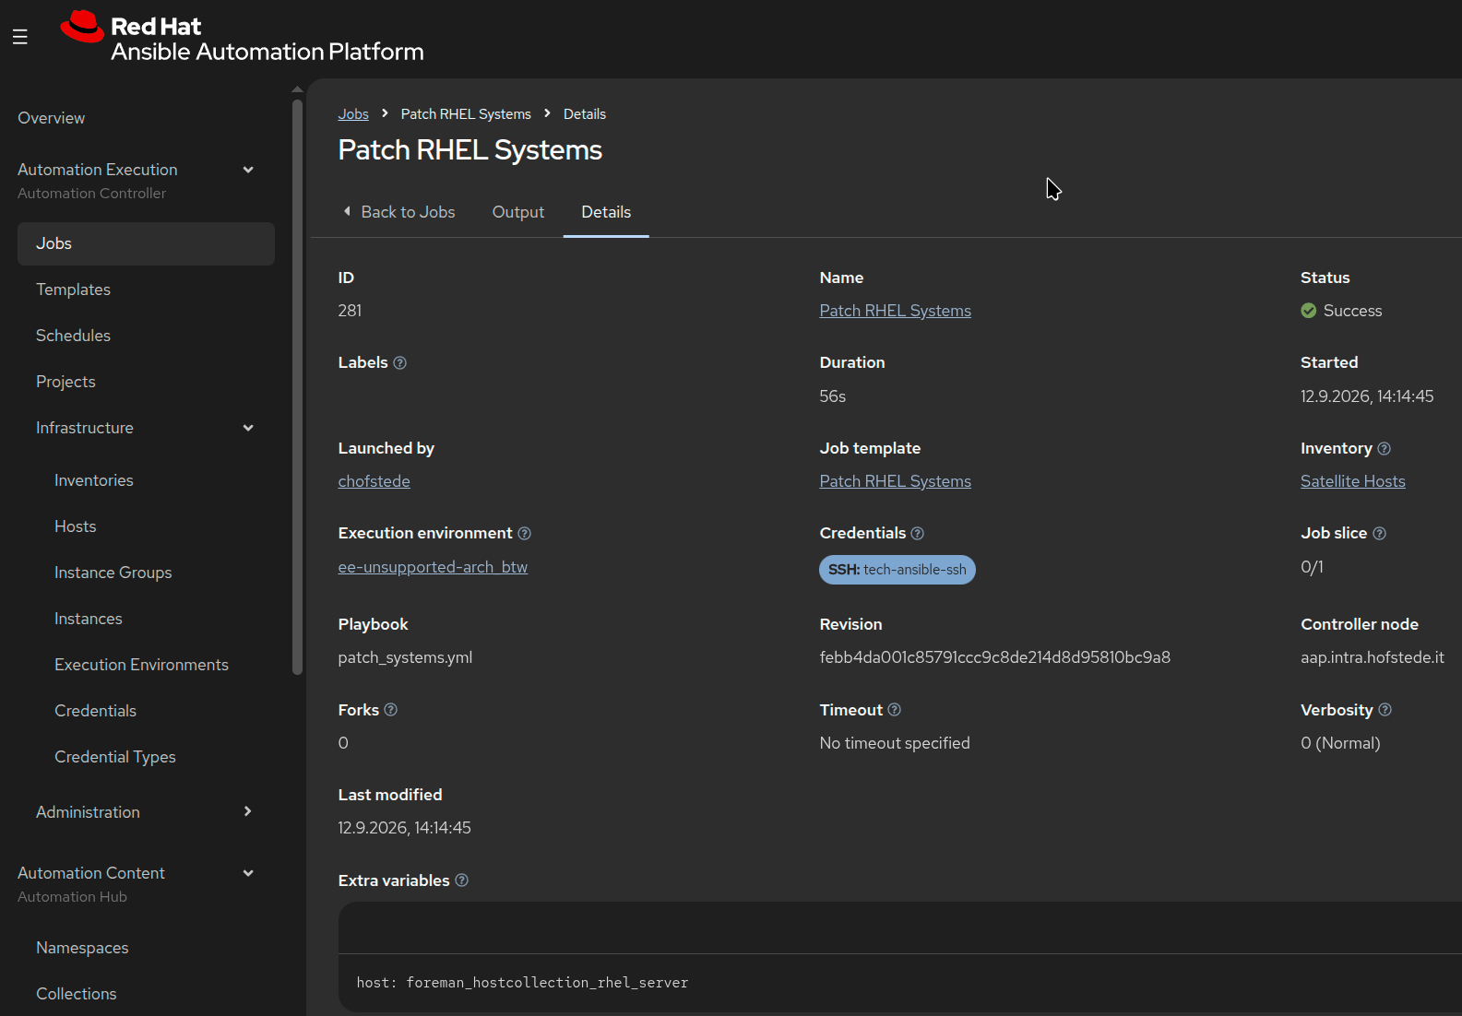The width and height of the screenshot is (1462, 1016).
Task: Show help for Execution environment
Action: point(524,534)
